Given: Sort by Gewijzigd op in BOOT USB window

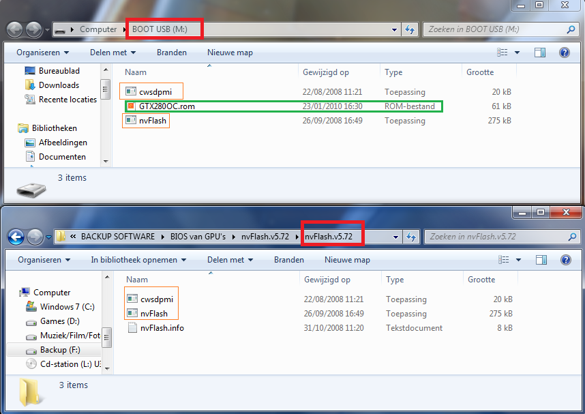Looking at the screenshot, I should pos(326,72).
